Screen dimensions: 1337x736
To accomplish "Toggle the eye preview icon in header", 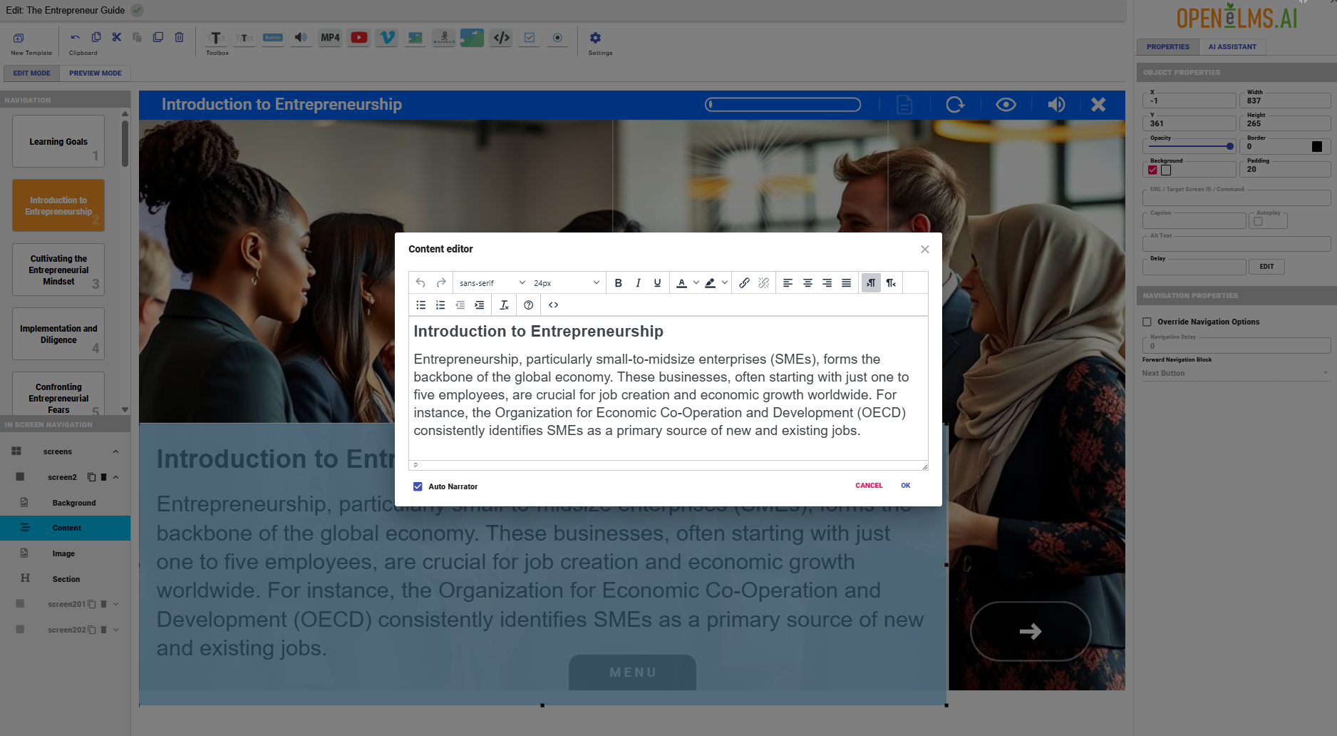I will tap(1006, 105).
